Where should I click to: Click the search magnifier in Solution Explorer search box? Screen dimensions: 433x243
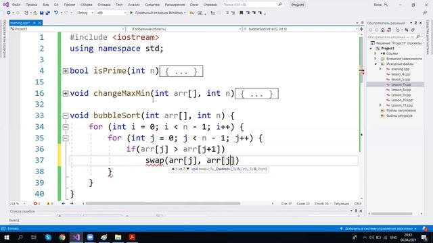418,36
